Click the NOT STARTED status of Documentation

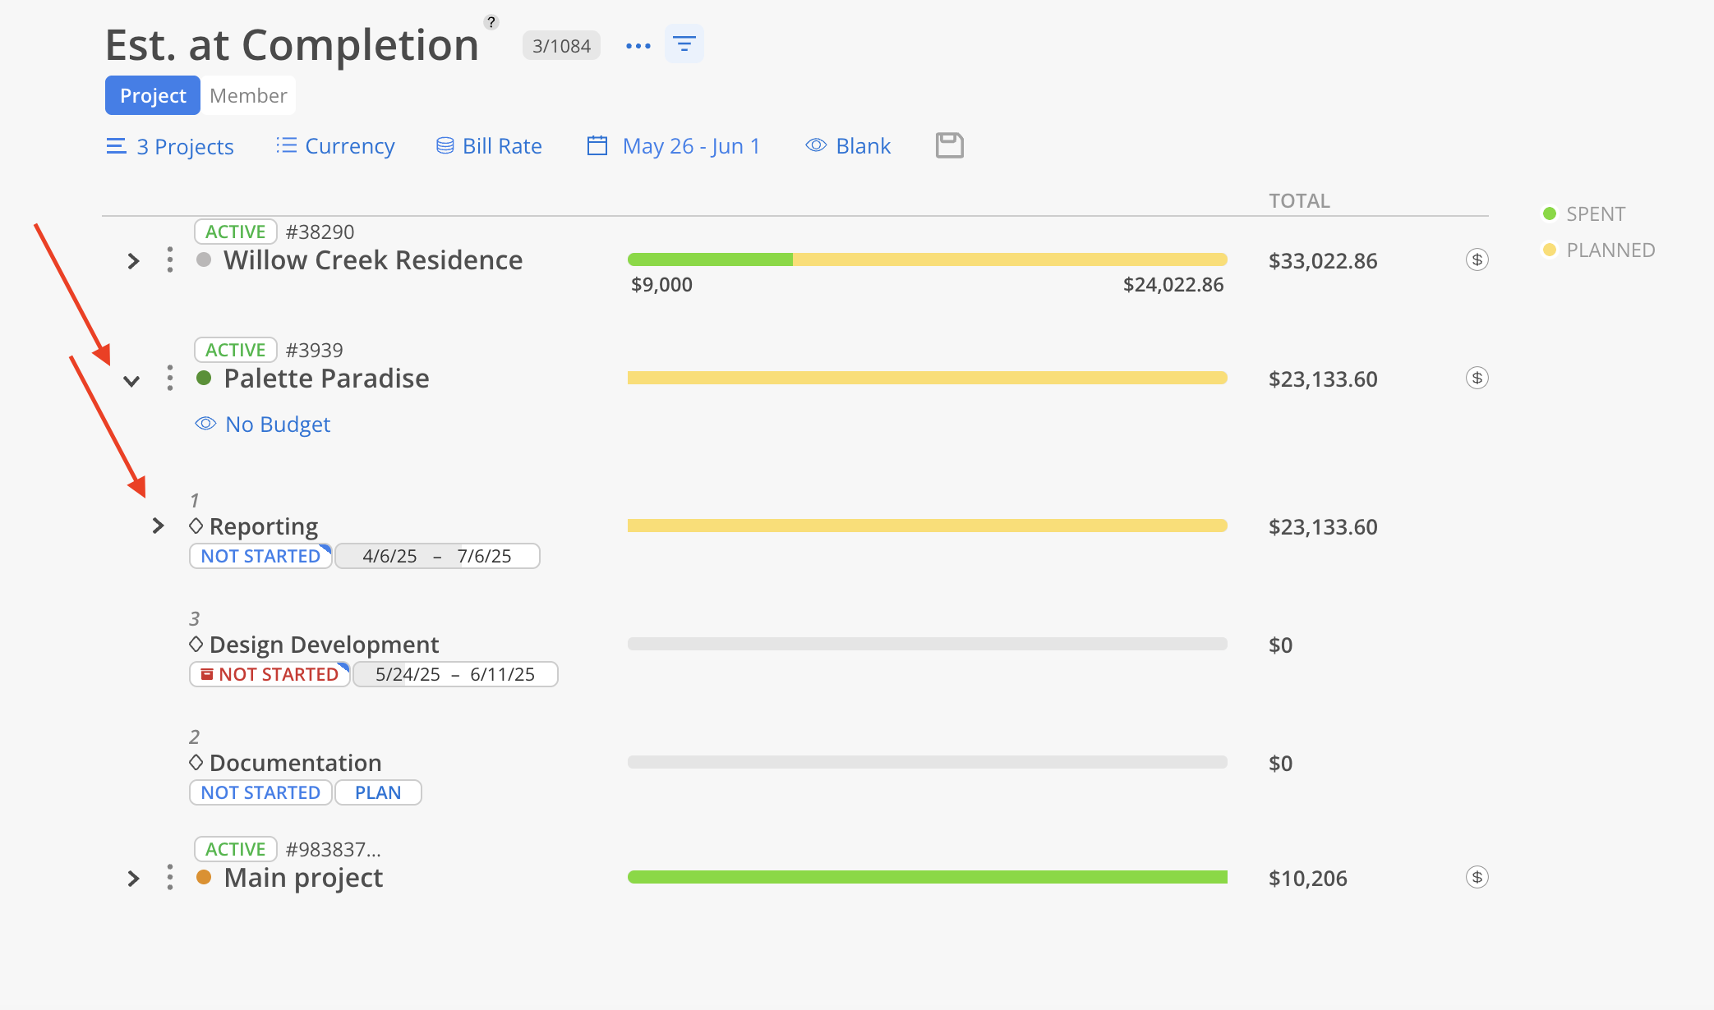pos(260,792)
